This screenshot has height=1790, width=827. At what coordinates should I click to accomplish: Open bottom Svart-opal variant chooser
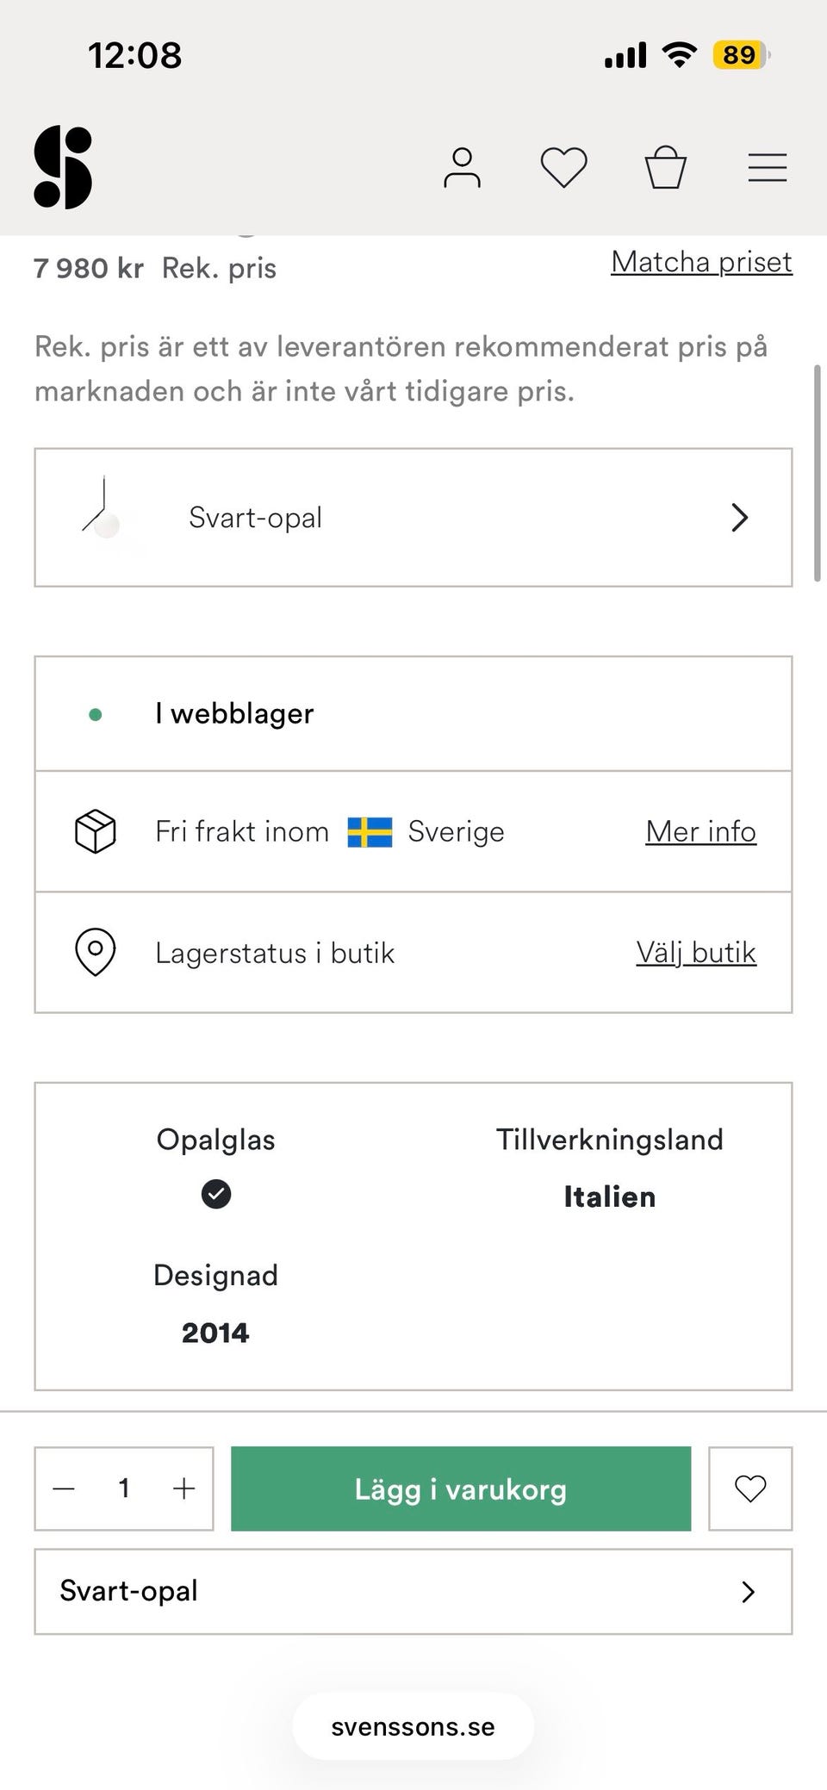tap(413, 1591)
